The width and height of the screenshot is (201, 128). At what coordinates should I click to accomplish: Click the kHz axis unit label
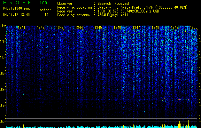[x=3, y=26]
